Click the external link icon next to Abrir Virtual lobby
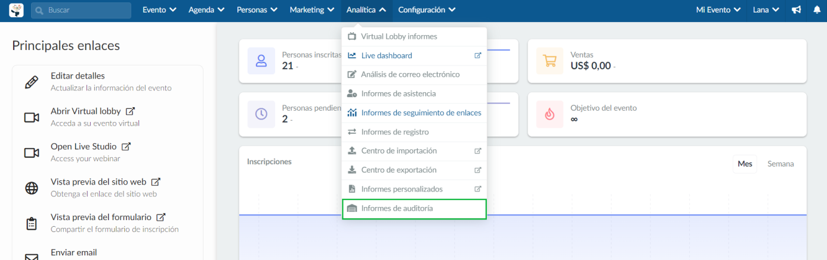 (x=130, y=111)
